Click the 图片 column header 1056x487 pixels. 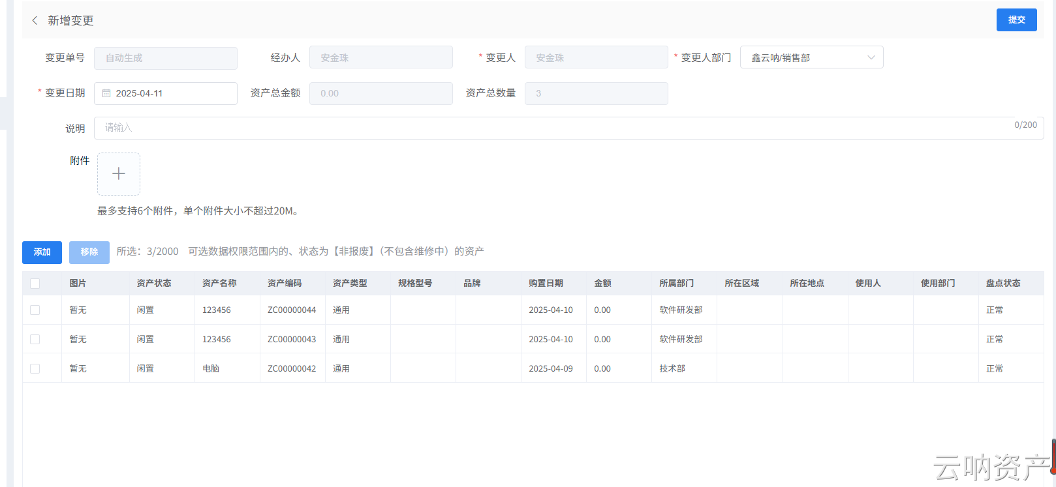click(78, 284)
